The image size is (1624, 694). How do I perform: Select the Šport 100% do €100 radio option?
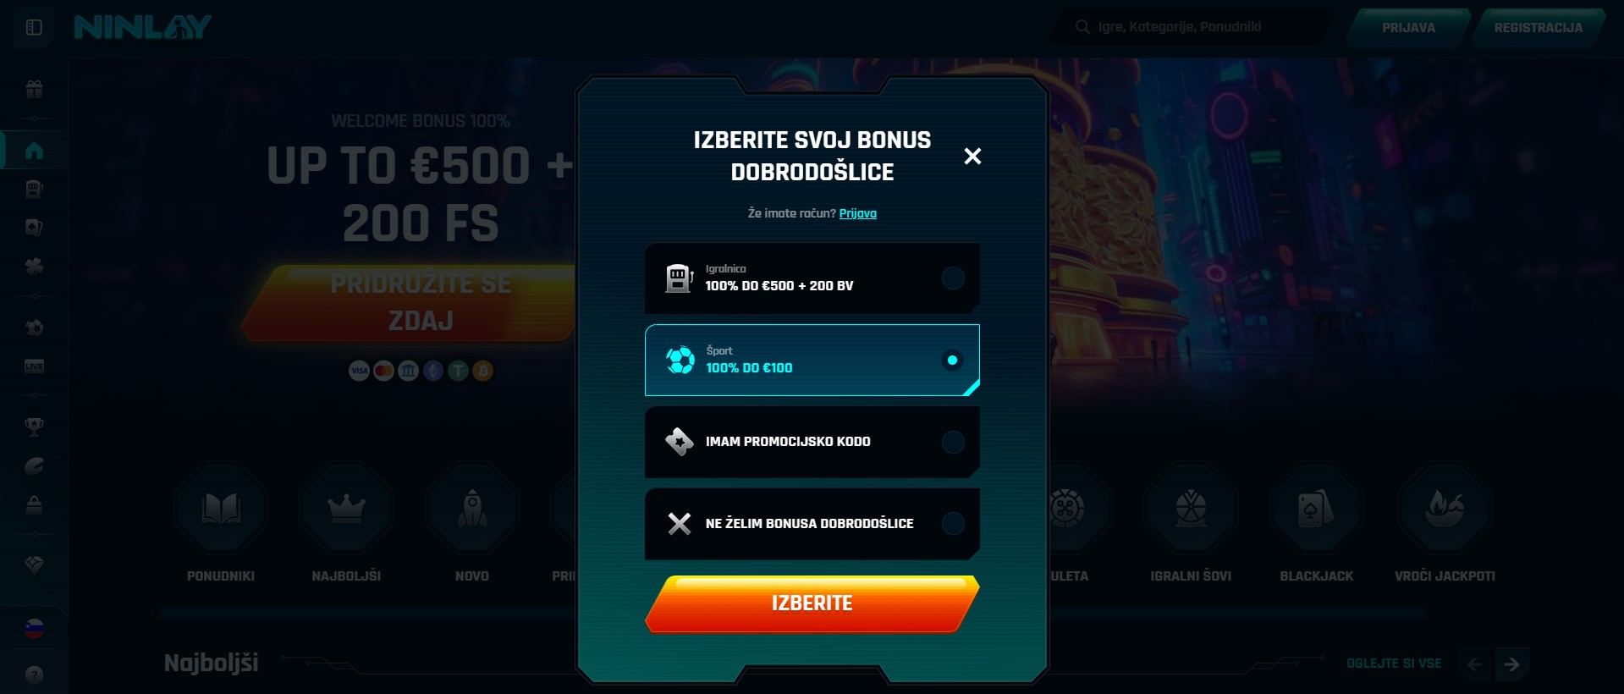812,360
